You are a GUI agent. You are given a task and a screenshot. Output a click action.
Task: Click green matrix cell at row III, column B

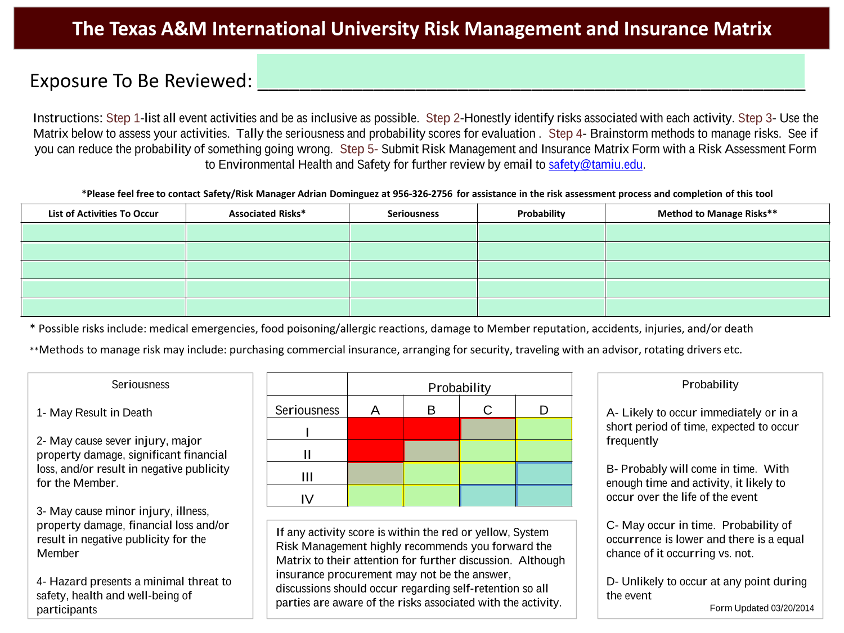pyautogui.click(x=432, y=473)
